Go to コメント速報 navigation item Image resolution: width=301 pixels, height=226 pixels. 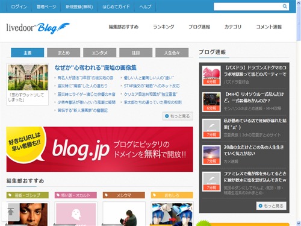tap(269, 27)
